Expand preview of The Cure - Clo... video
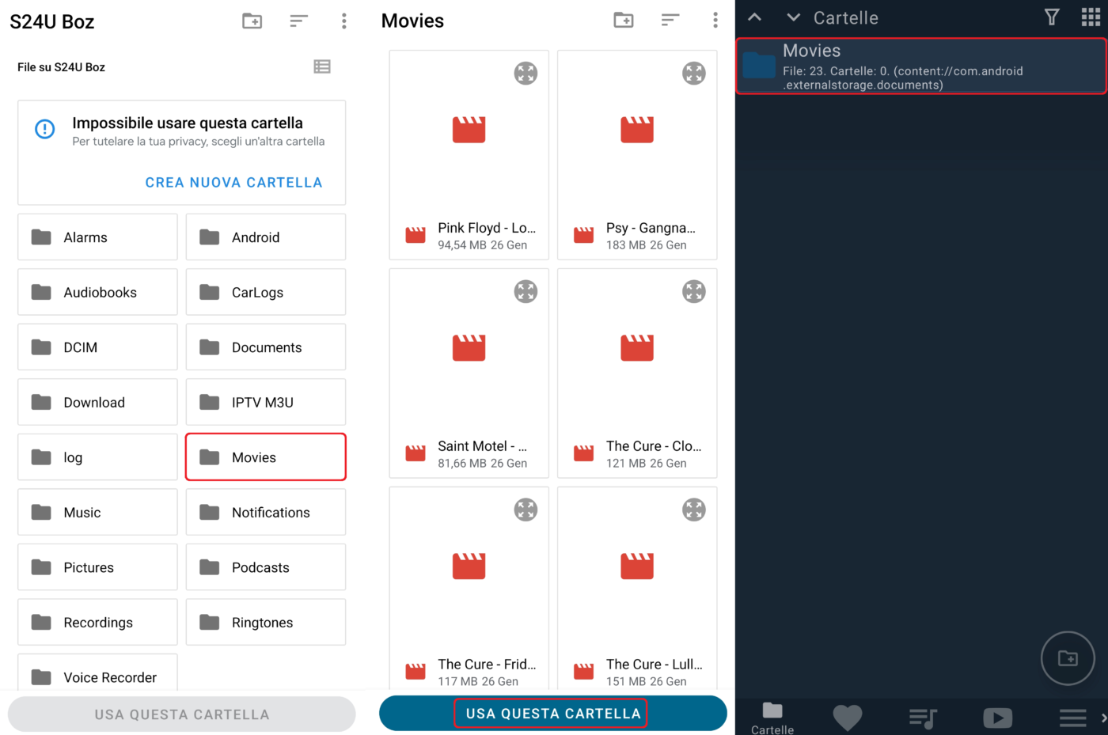Screen dimensions: 1108x735 pyautogui.click(x=694, y=292)
